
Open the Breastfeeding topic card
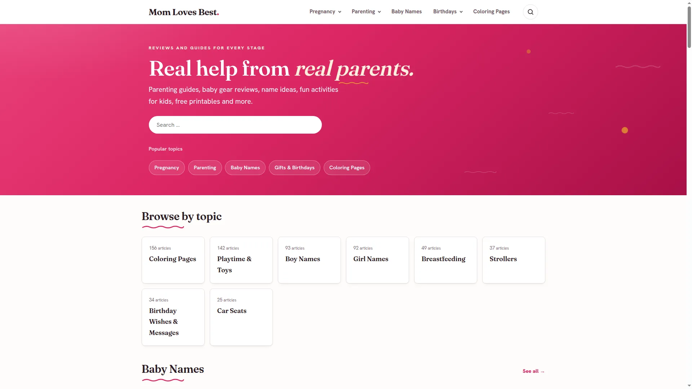[445, 260]
